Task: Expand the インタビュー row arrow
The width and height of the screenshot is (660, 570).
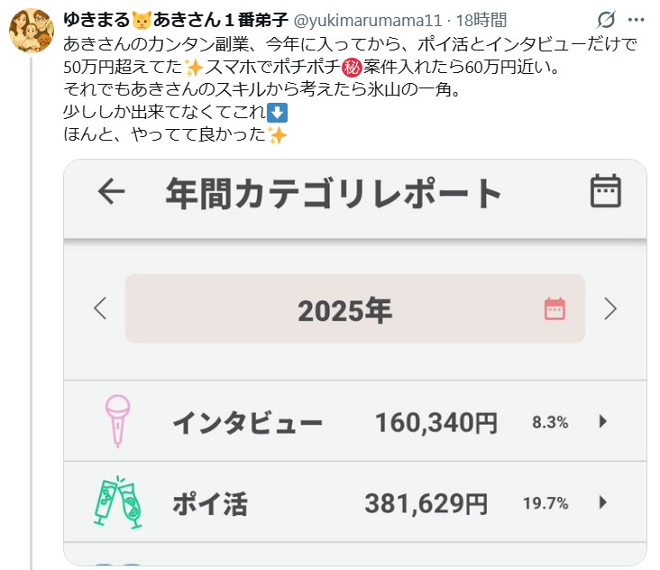Action: tap(603, 421)
